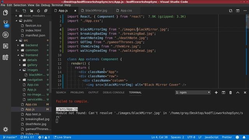This screenshot has width=249, height=140.
Task: Collapse the frontend folder
Action: tap(32, 55)
